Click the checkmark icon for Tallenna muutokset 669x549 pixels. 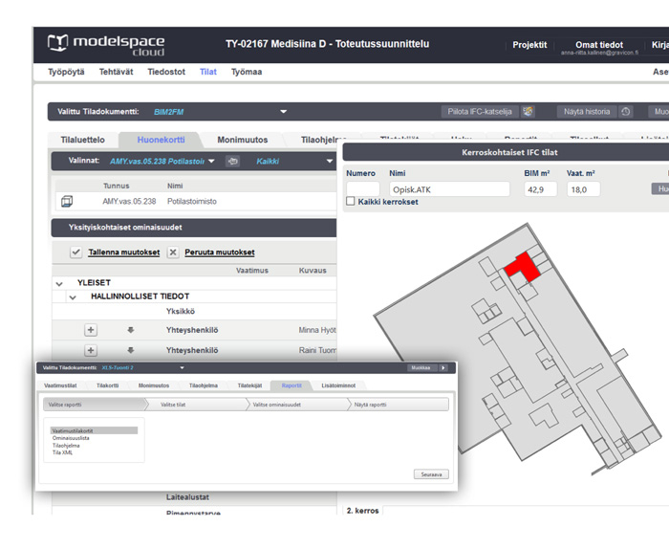[76, 253]
